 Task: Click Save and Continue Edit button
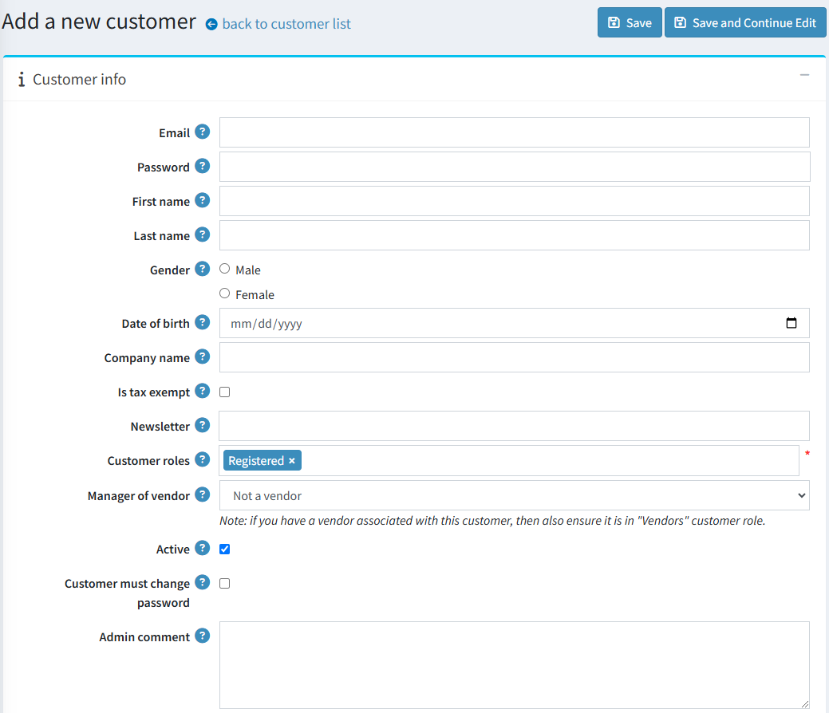coord(745,23)
